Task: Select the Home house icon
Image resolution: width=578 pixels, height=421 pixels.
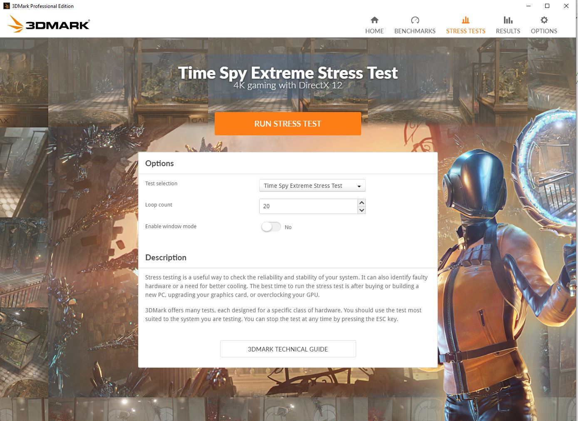Action: 374,20
